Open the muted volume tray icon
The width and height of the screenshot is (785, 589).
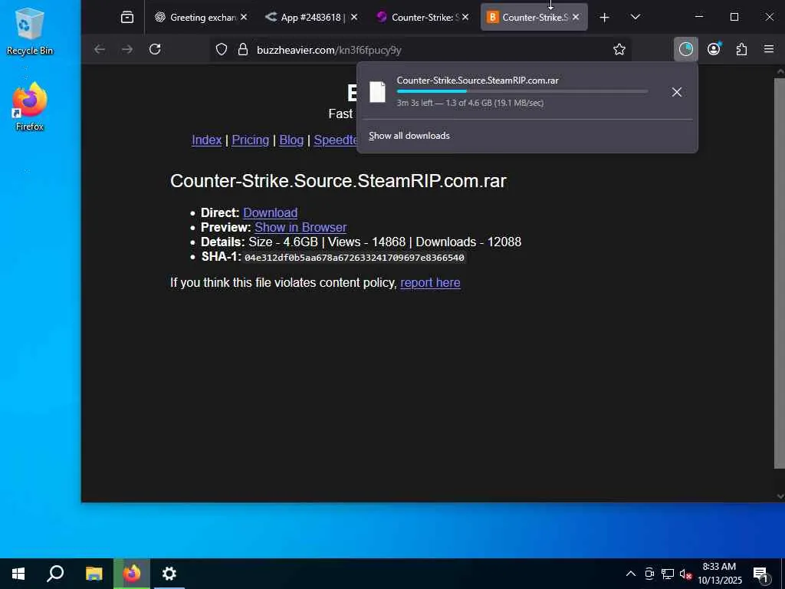click(x=685, y=574)
